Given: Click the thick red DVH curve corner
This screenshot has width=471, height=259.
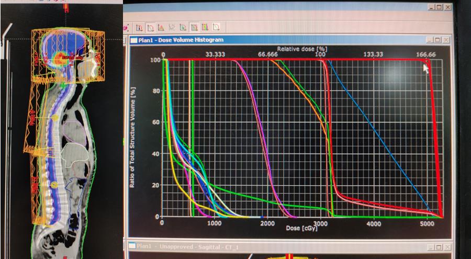Looking at the screenshot, I should click(428, 63).
